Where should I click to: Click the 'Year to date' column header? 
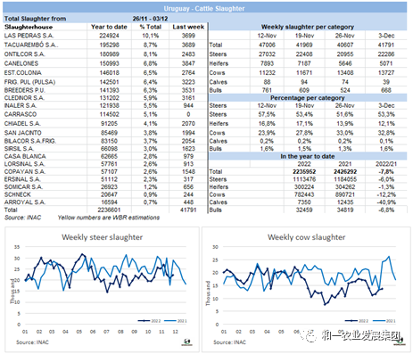point(109,27)
